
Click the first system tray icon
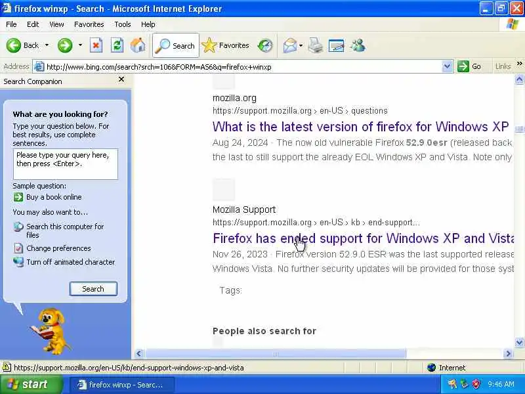pyautogui.click(x=452, y=384)
